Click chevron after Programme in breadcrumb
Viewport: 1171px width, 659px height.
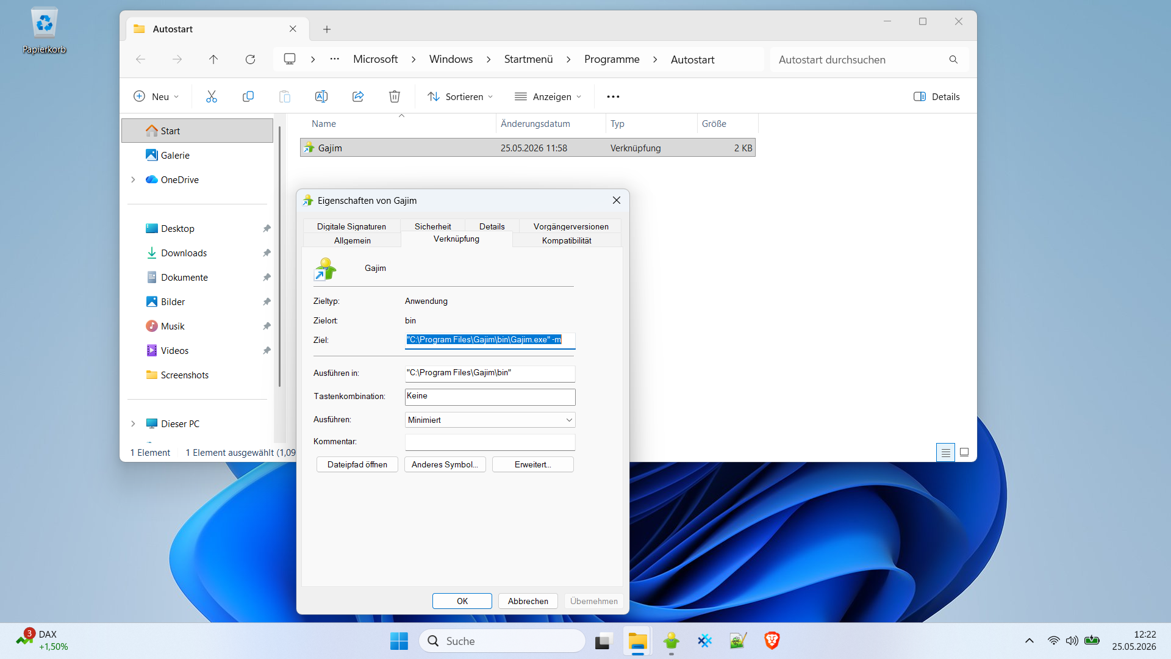coord(655,59)
